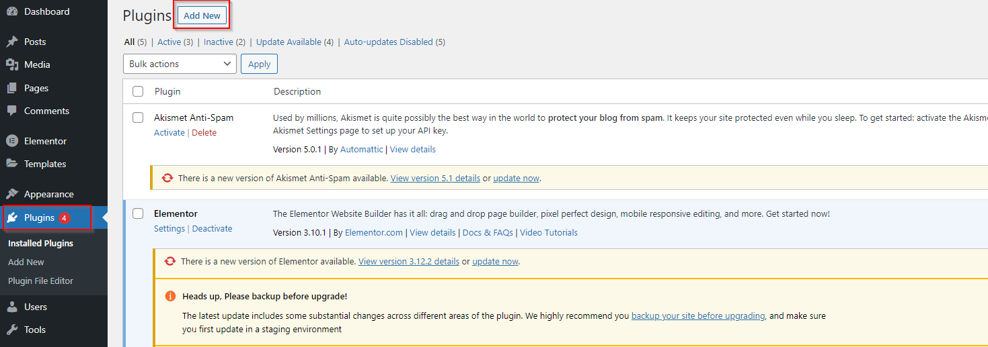The width and height of the screenshot is (988, 347).
Task: Click the Appearance paintbrush icon
Action: (12, 194)
